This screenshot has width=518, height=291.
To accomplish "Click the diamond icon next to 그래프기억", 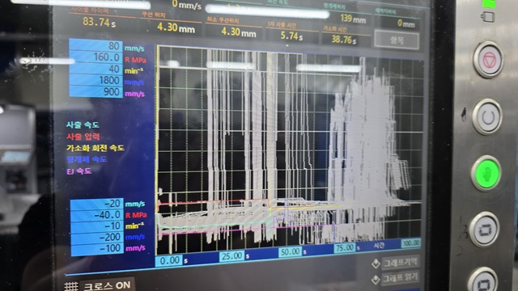I will point(376,264).
